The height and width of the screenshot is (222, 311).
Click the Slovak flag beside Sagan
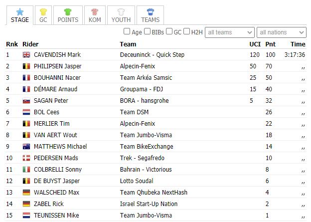pos(26,101)
